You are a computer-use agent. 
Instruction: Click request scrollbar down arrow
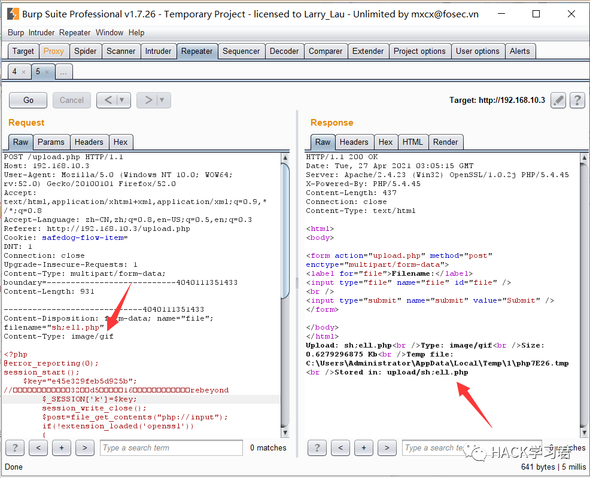(x=285, y=433)
